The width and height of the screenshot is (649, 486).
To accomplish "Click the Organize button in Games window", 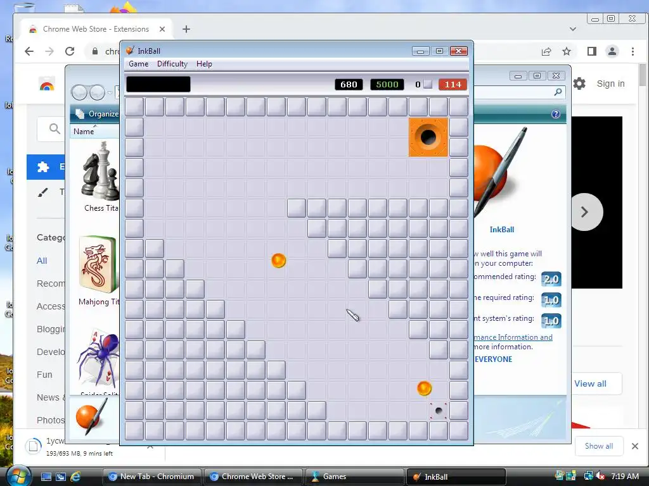I will [x=98, y=114].
